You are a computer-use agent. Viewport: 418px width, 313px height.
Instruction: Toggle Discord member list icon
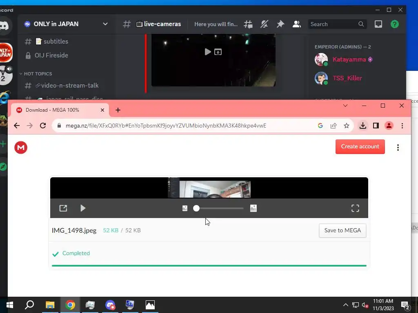pyautogui.click(x=296, y=24)
